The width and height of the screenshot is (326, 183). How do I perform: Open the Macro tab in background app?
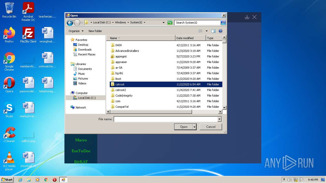click(81, 140)
